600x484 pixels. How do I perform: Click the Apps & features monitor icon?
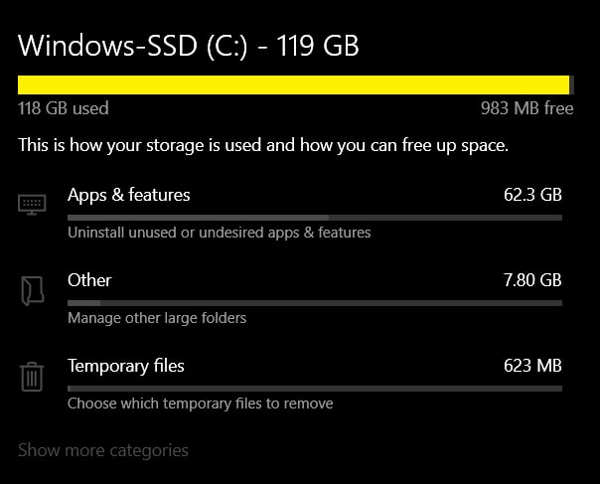pos(32,205)
